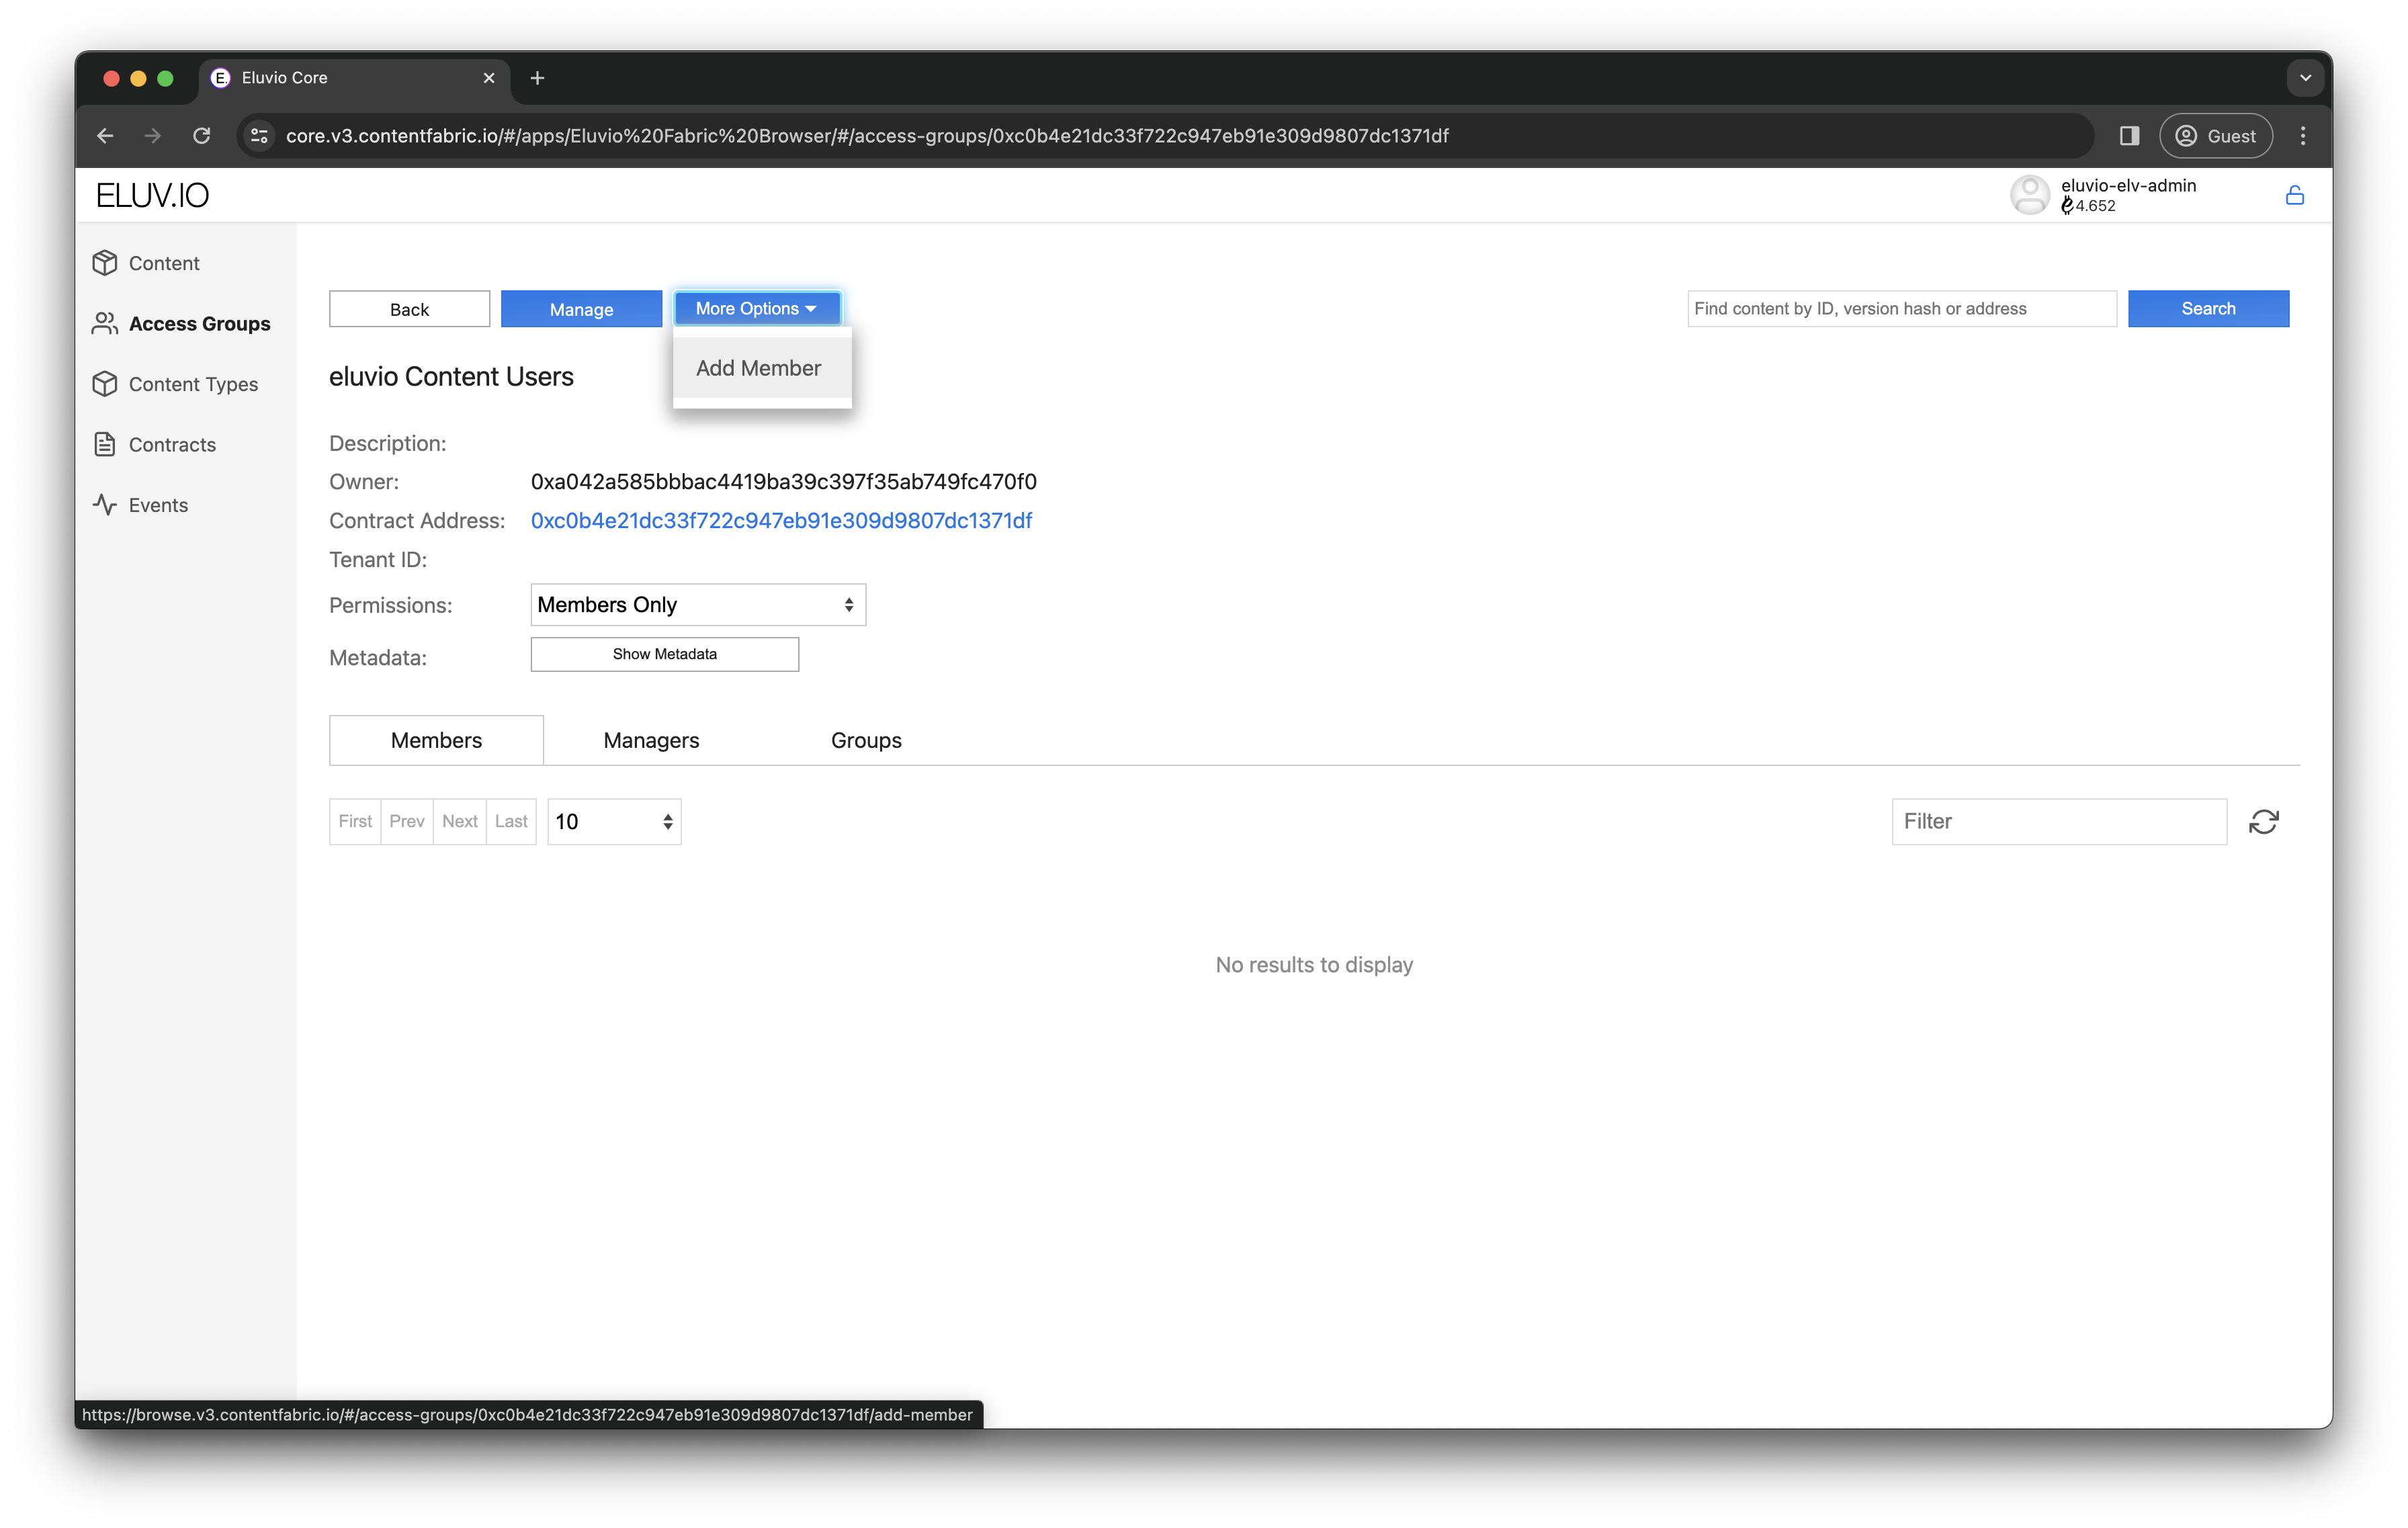Click the blue unlock icon in header
2408x1528 pixels.
tap(2295, 195)
